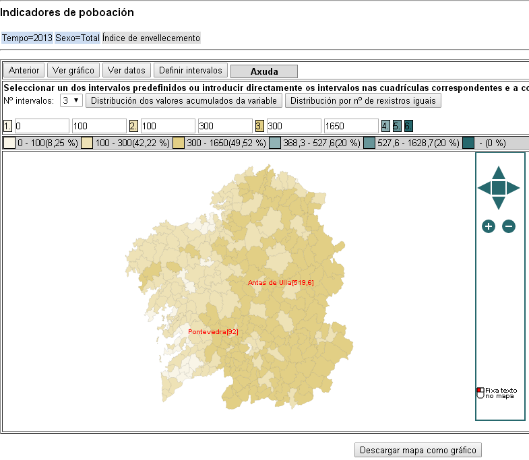
Task: Click the mouse icon beside 'Fixa texto no mapa'
Action: click(x=480, y=393)
